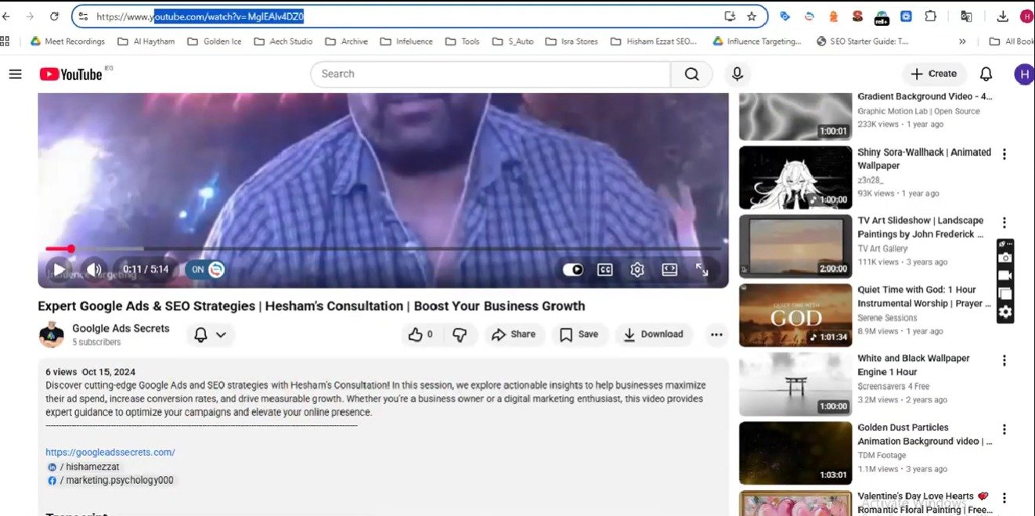Dislike the video with the thumbs down
The image size is (1035, 516).
tap(461, 334)
